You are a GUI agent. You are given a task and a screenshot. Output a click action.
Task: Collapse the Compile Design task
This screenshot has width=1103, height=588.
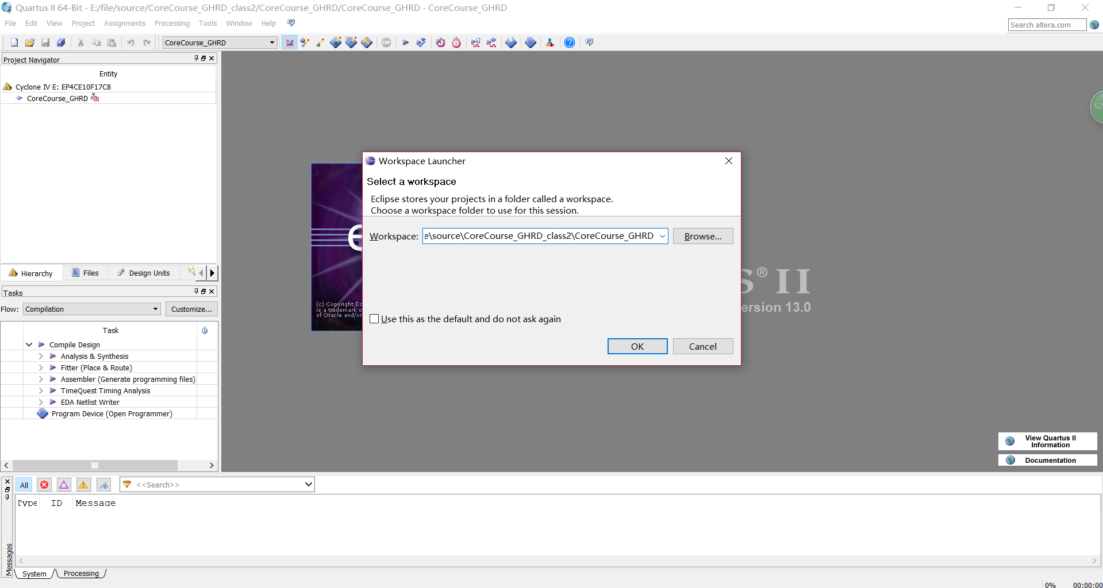tap(29, 345)
